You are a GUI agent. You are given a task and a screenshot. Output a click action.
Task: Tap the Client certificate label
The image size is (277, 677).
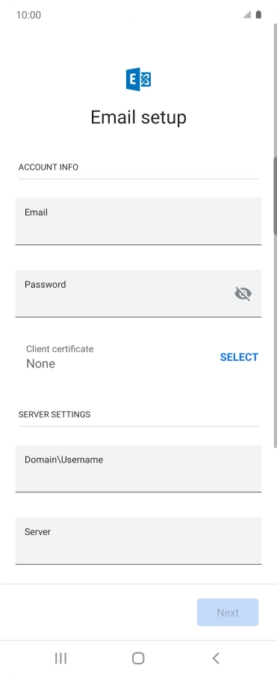click(60, 349)
